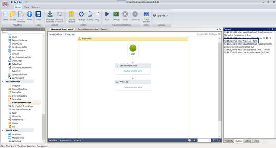Switch to the Execute ribbon tab
This screenshot has height=148, width=276.
click(36, 7)
